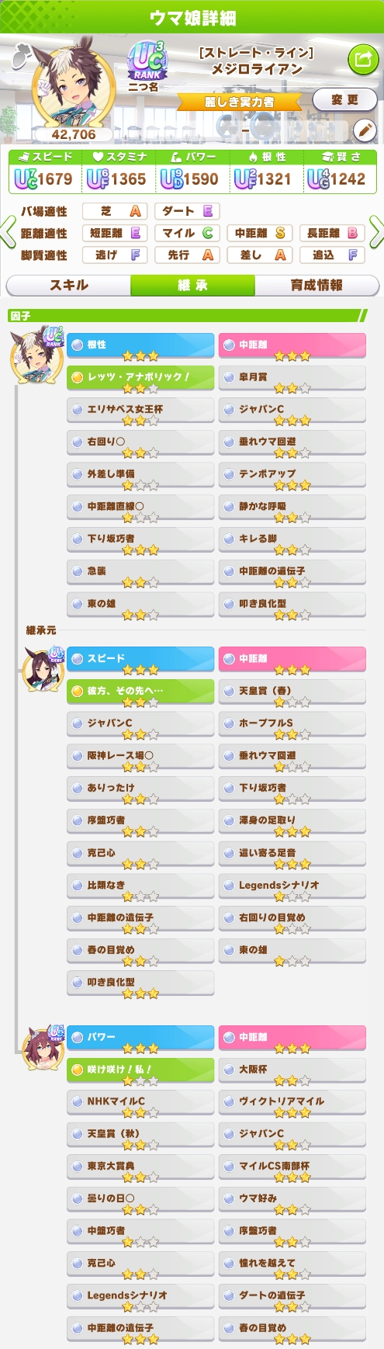
Task: Tap the スタミナ heart icon
Action: point(98,157)
